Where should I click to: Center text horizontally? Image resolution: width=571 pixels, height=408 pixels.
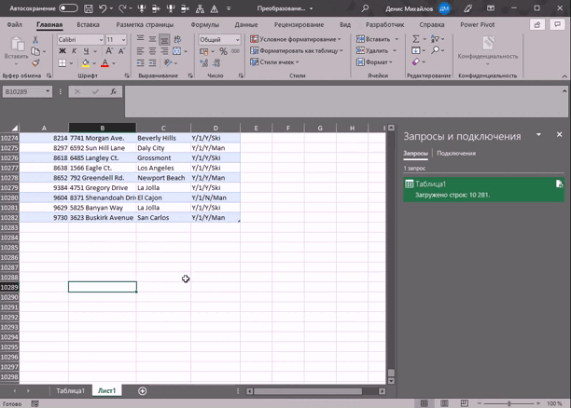pyautogui.click(x=152, y=51)
